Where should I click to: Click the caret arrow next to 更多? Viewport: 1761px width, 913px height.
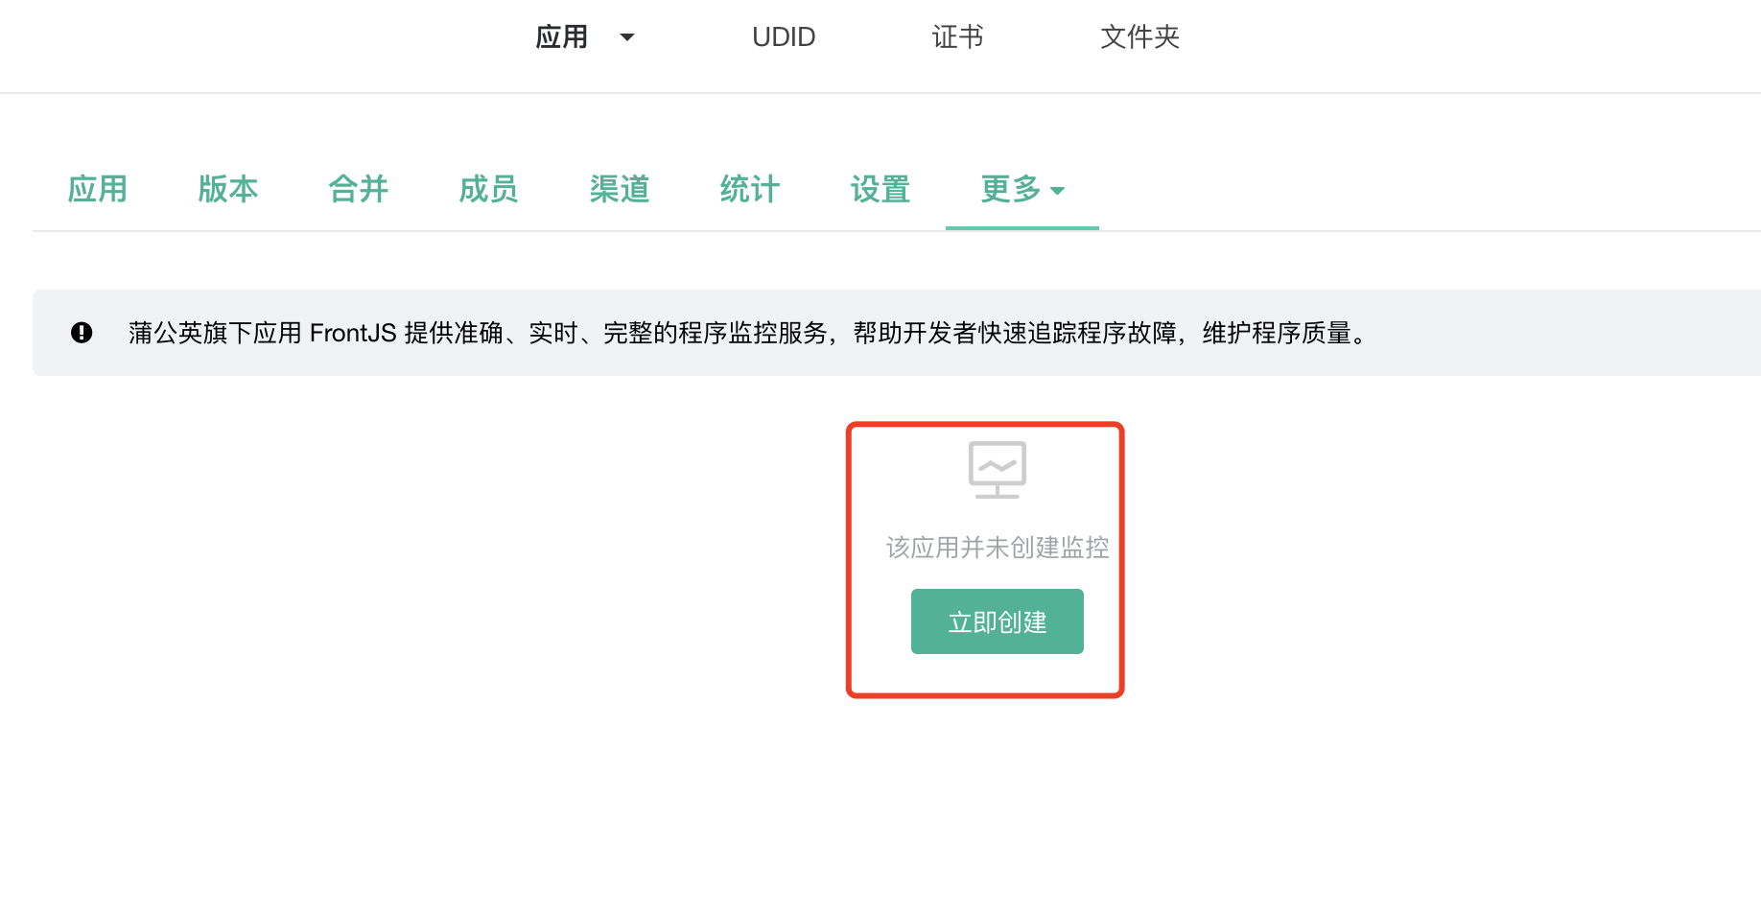point(1057,191)
